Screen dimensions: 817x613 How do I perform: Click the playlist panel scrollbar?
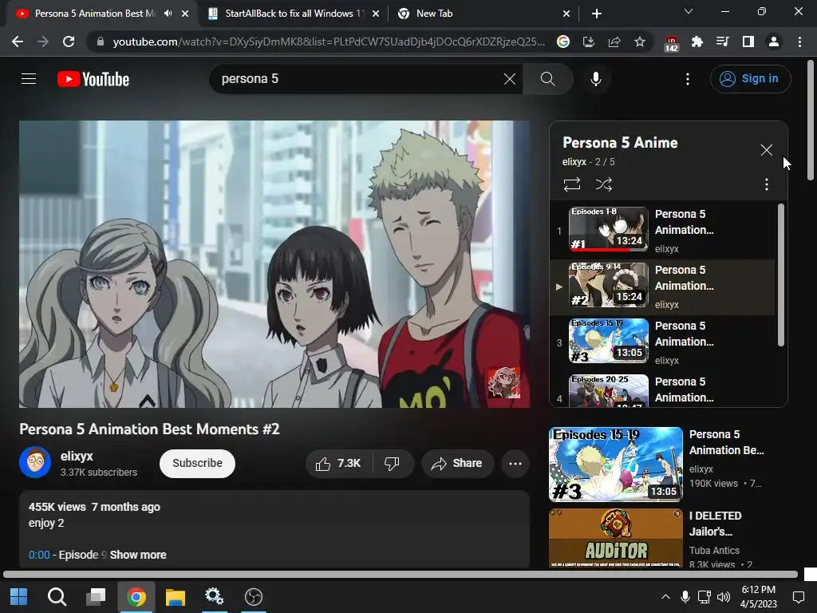pos(780,275)
